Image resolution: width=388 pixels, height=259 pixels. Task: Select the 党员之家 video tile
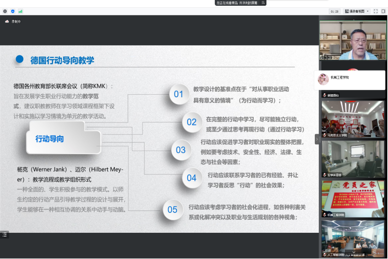coord(352,198)
